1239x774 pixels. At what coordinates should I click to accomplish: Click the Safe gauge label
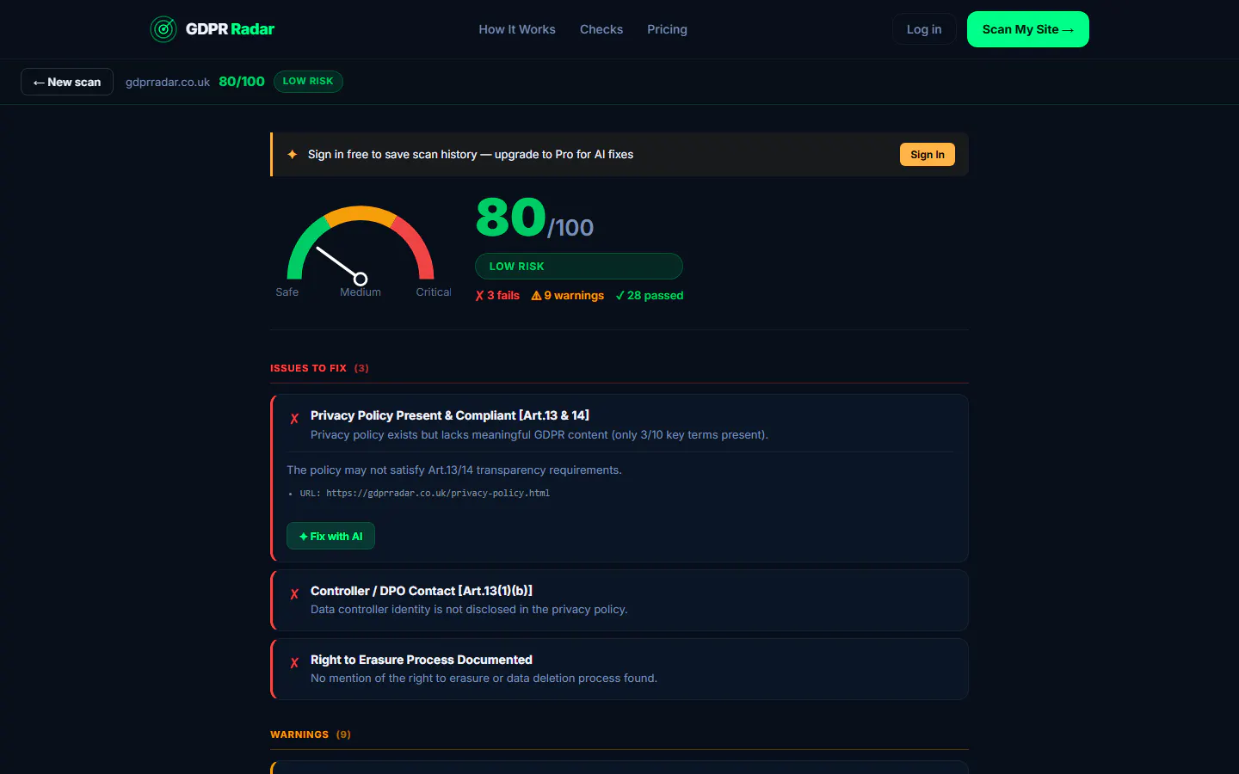click(287, 292)
